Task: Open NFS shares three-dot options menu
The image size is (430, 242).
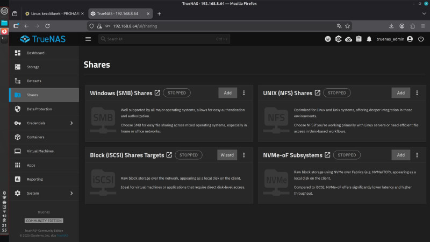Action: coord(417,92)
